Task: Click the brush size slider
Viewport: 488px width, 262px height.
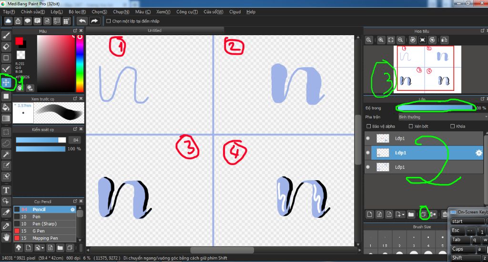Action: [x=41, y=140]
